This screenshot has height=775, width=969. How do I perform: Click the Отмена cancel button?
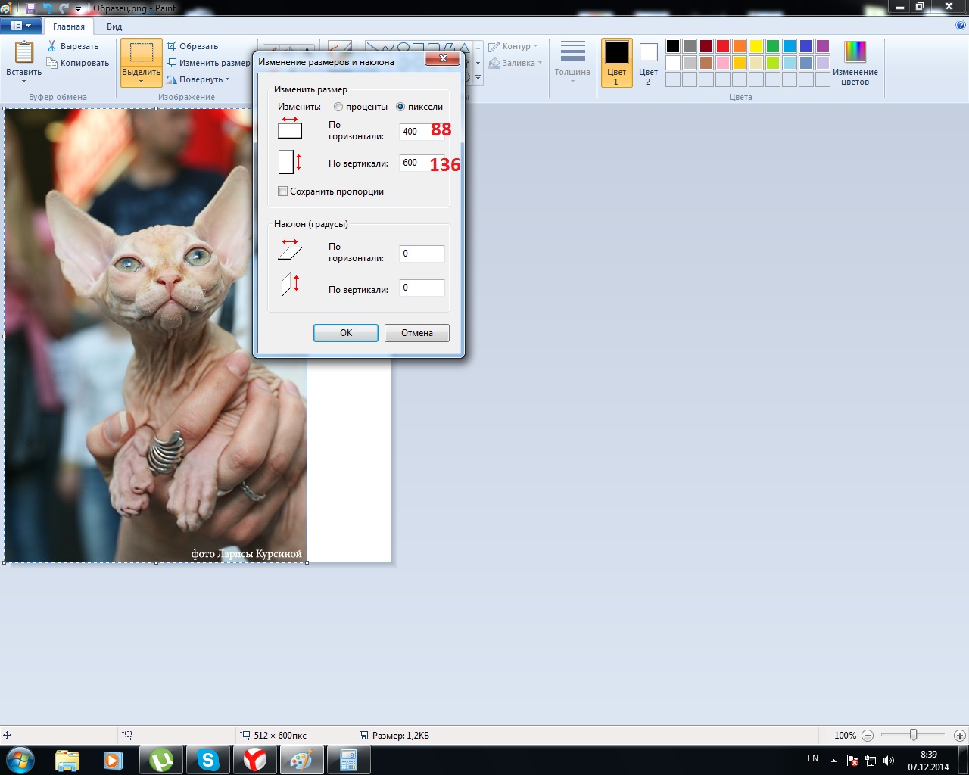[x=416, y=333]
